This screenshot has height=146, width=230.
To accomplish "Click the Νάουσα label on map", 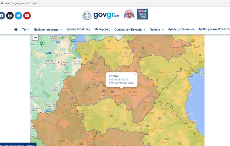I will (x=152, y=62).
